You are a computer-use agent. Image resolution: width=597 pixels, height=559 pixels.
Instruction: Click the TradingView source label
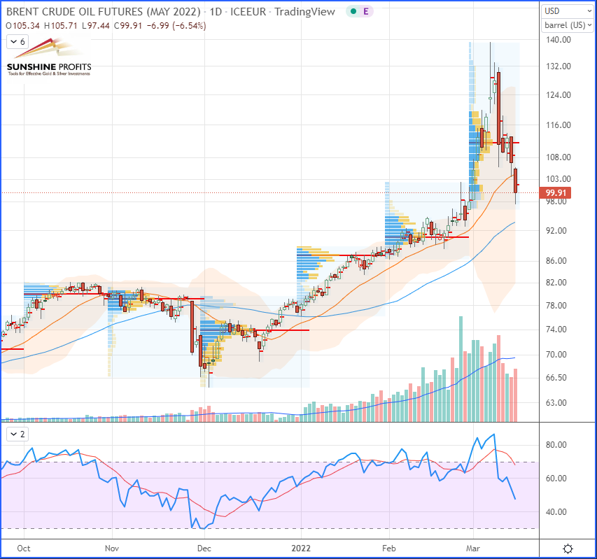304,12
